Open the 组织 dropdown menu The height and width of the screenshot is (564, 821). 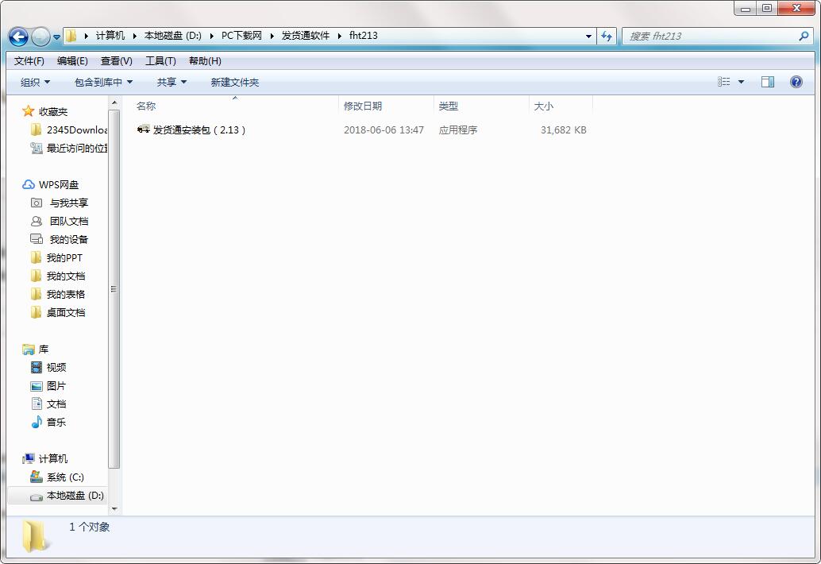click(33, 81)
